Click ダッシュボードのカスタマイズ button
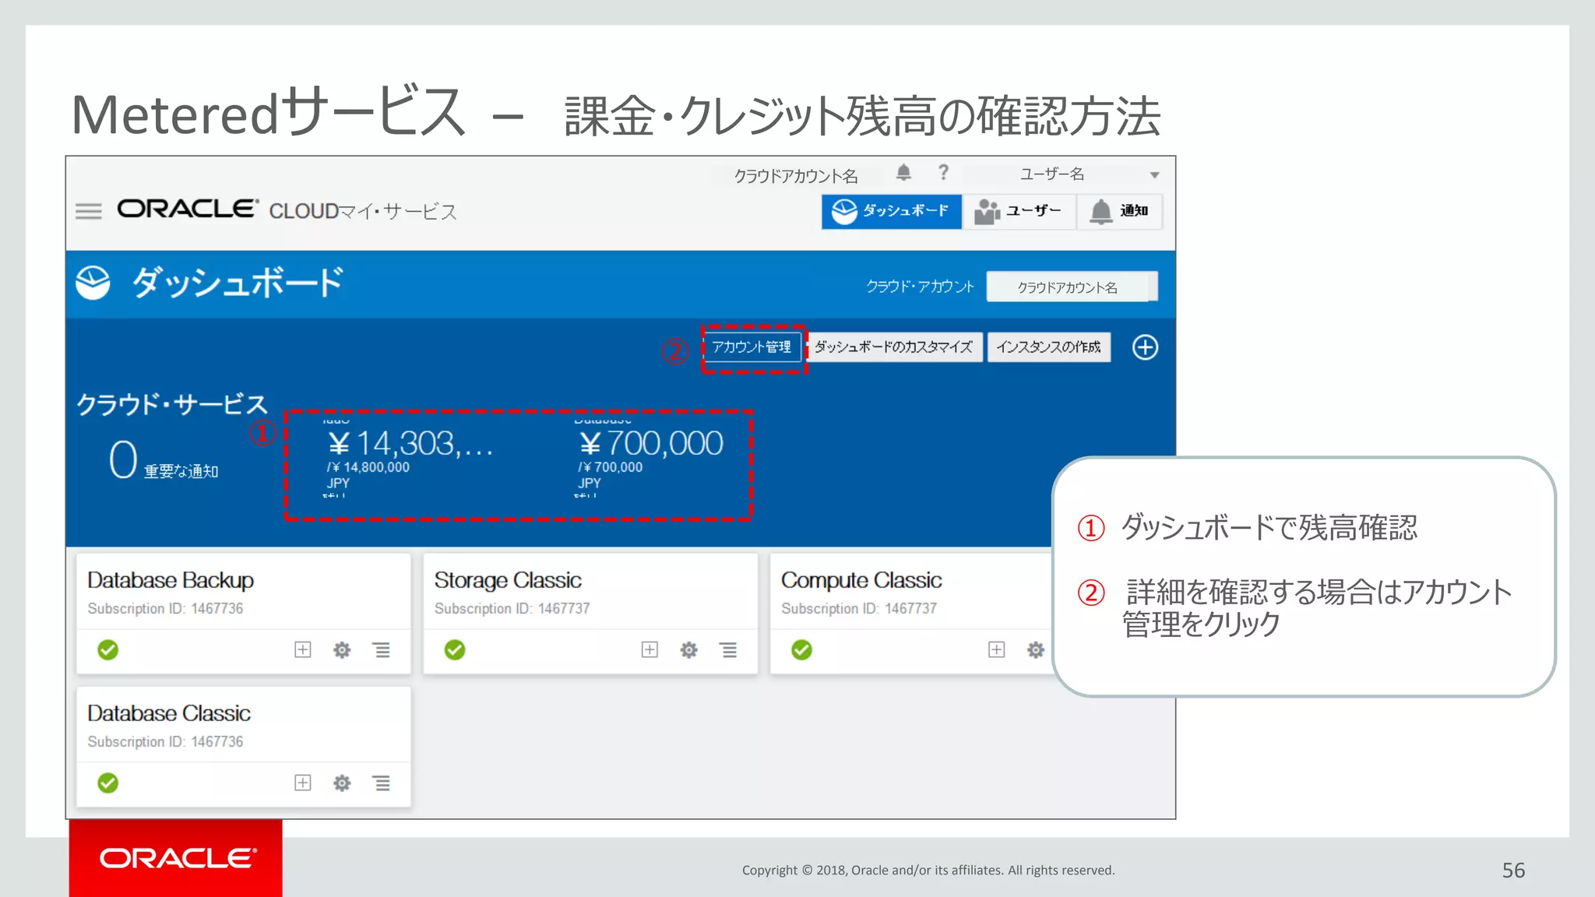 (x=894, y=347)
